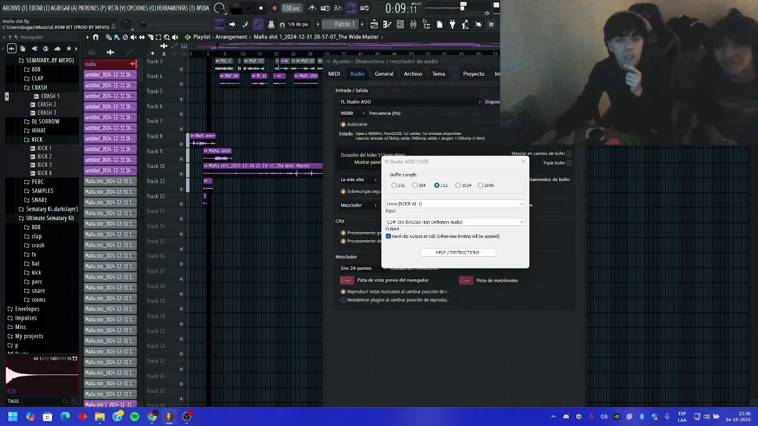Screen dimensions: 758x426
Task: Expand the SNARE folder in browser
Action: click(39, 200)
